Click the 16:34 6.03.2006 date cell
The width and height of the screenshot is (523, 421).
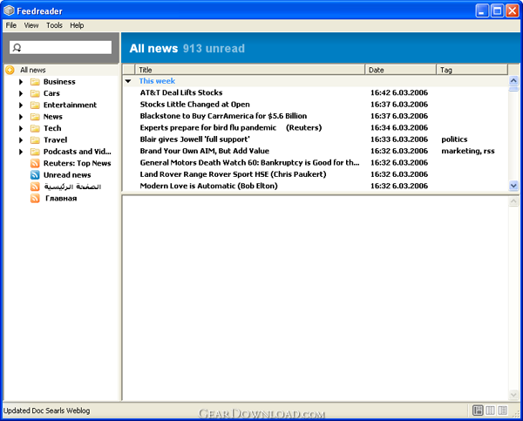399,128
